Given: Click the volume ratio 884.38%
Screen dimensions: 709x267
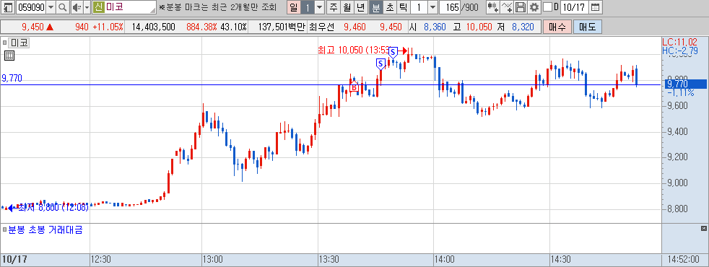Looking at the screenshot, I should [x=201, y=27].
